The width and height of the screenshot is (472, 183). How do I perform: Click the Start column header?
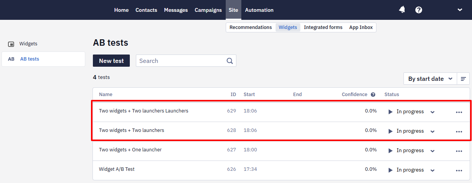[249, 95]
